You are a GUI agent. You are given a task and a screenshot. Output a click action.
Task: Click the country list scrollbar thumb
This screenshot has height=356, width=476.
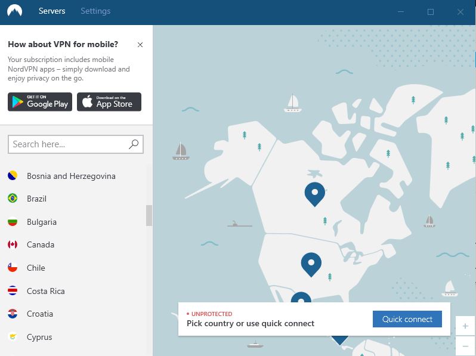click(x=149, y=215)
